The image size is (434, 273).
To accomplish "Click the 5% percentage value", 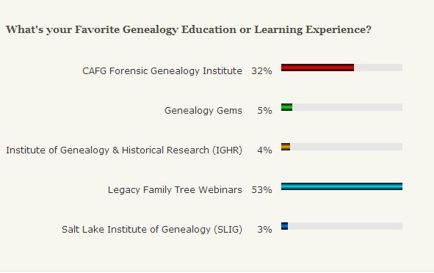I will click(x=264, y=111).
